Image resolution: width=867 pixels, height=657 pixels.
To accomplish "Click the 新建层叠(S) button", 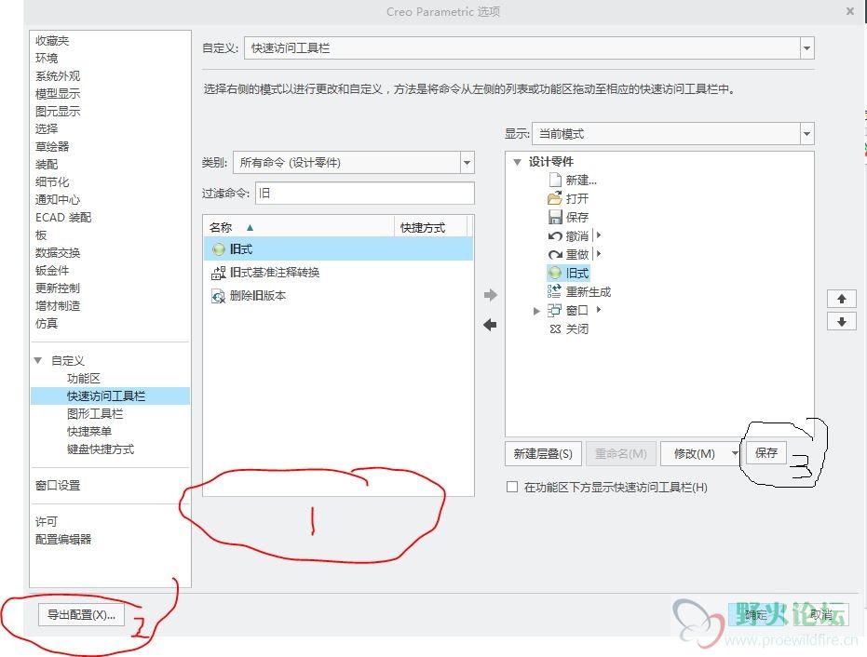I will (543, 453).
